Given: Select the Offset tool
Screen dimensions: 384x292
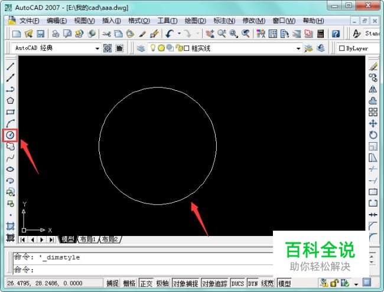Looking at the screenshot, I should click(x=373, y=100).
